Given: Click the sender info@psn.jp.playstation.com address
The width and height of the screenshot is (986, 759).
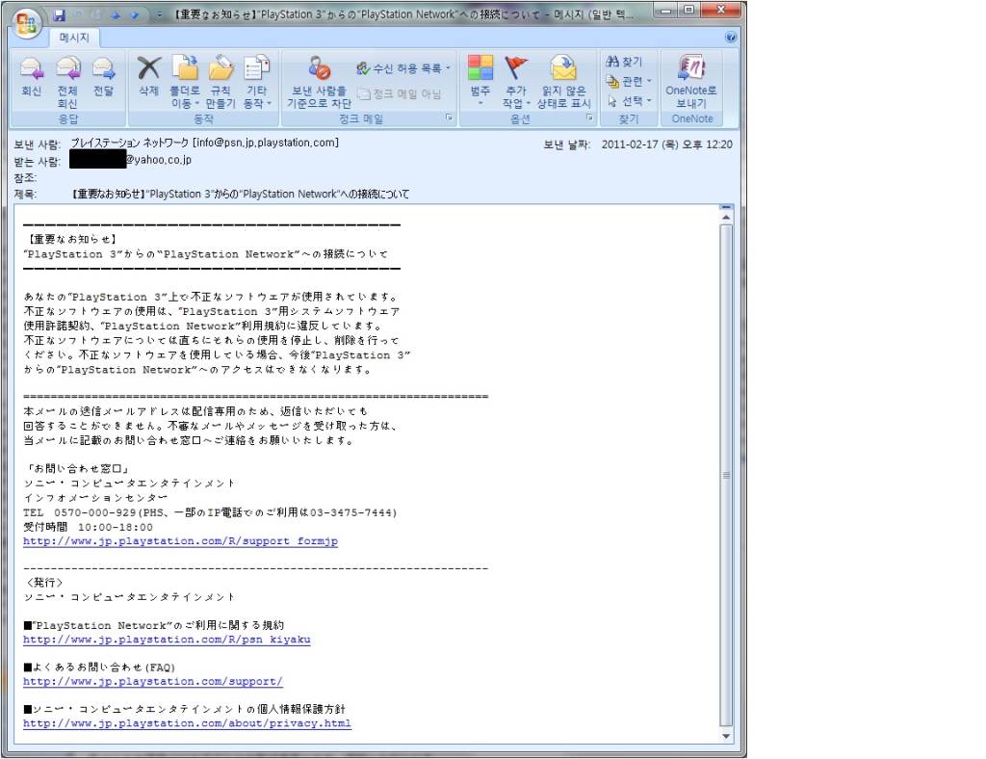Looking at the screenshot, I should 266,143.
